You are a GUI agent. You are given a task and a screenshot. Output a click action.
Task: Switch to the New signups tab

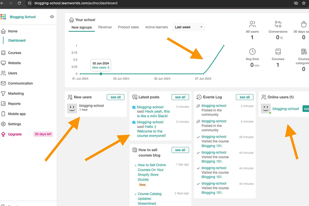(81, 27)
